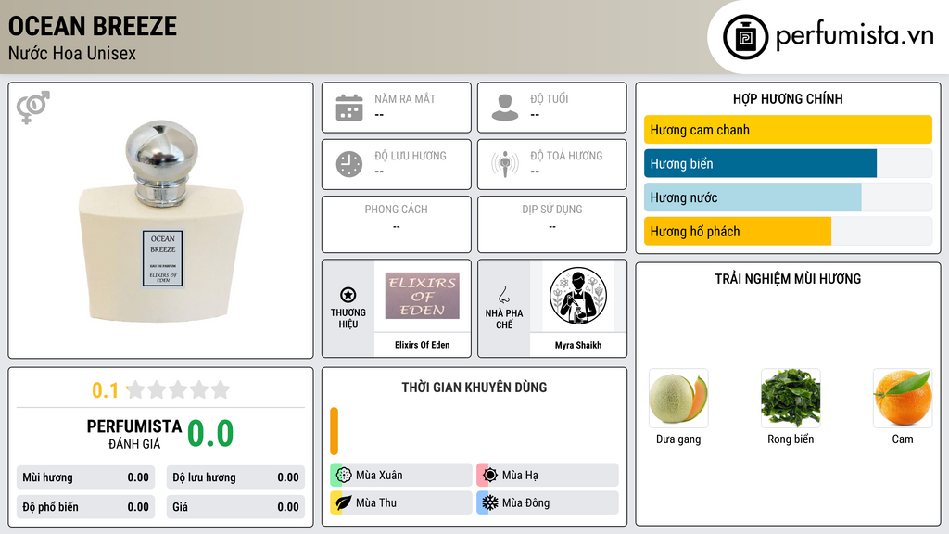
Task: Click the TRẢI NGHIỆM MÙI HƯƠNG heading
Action: 788,278
